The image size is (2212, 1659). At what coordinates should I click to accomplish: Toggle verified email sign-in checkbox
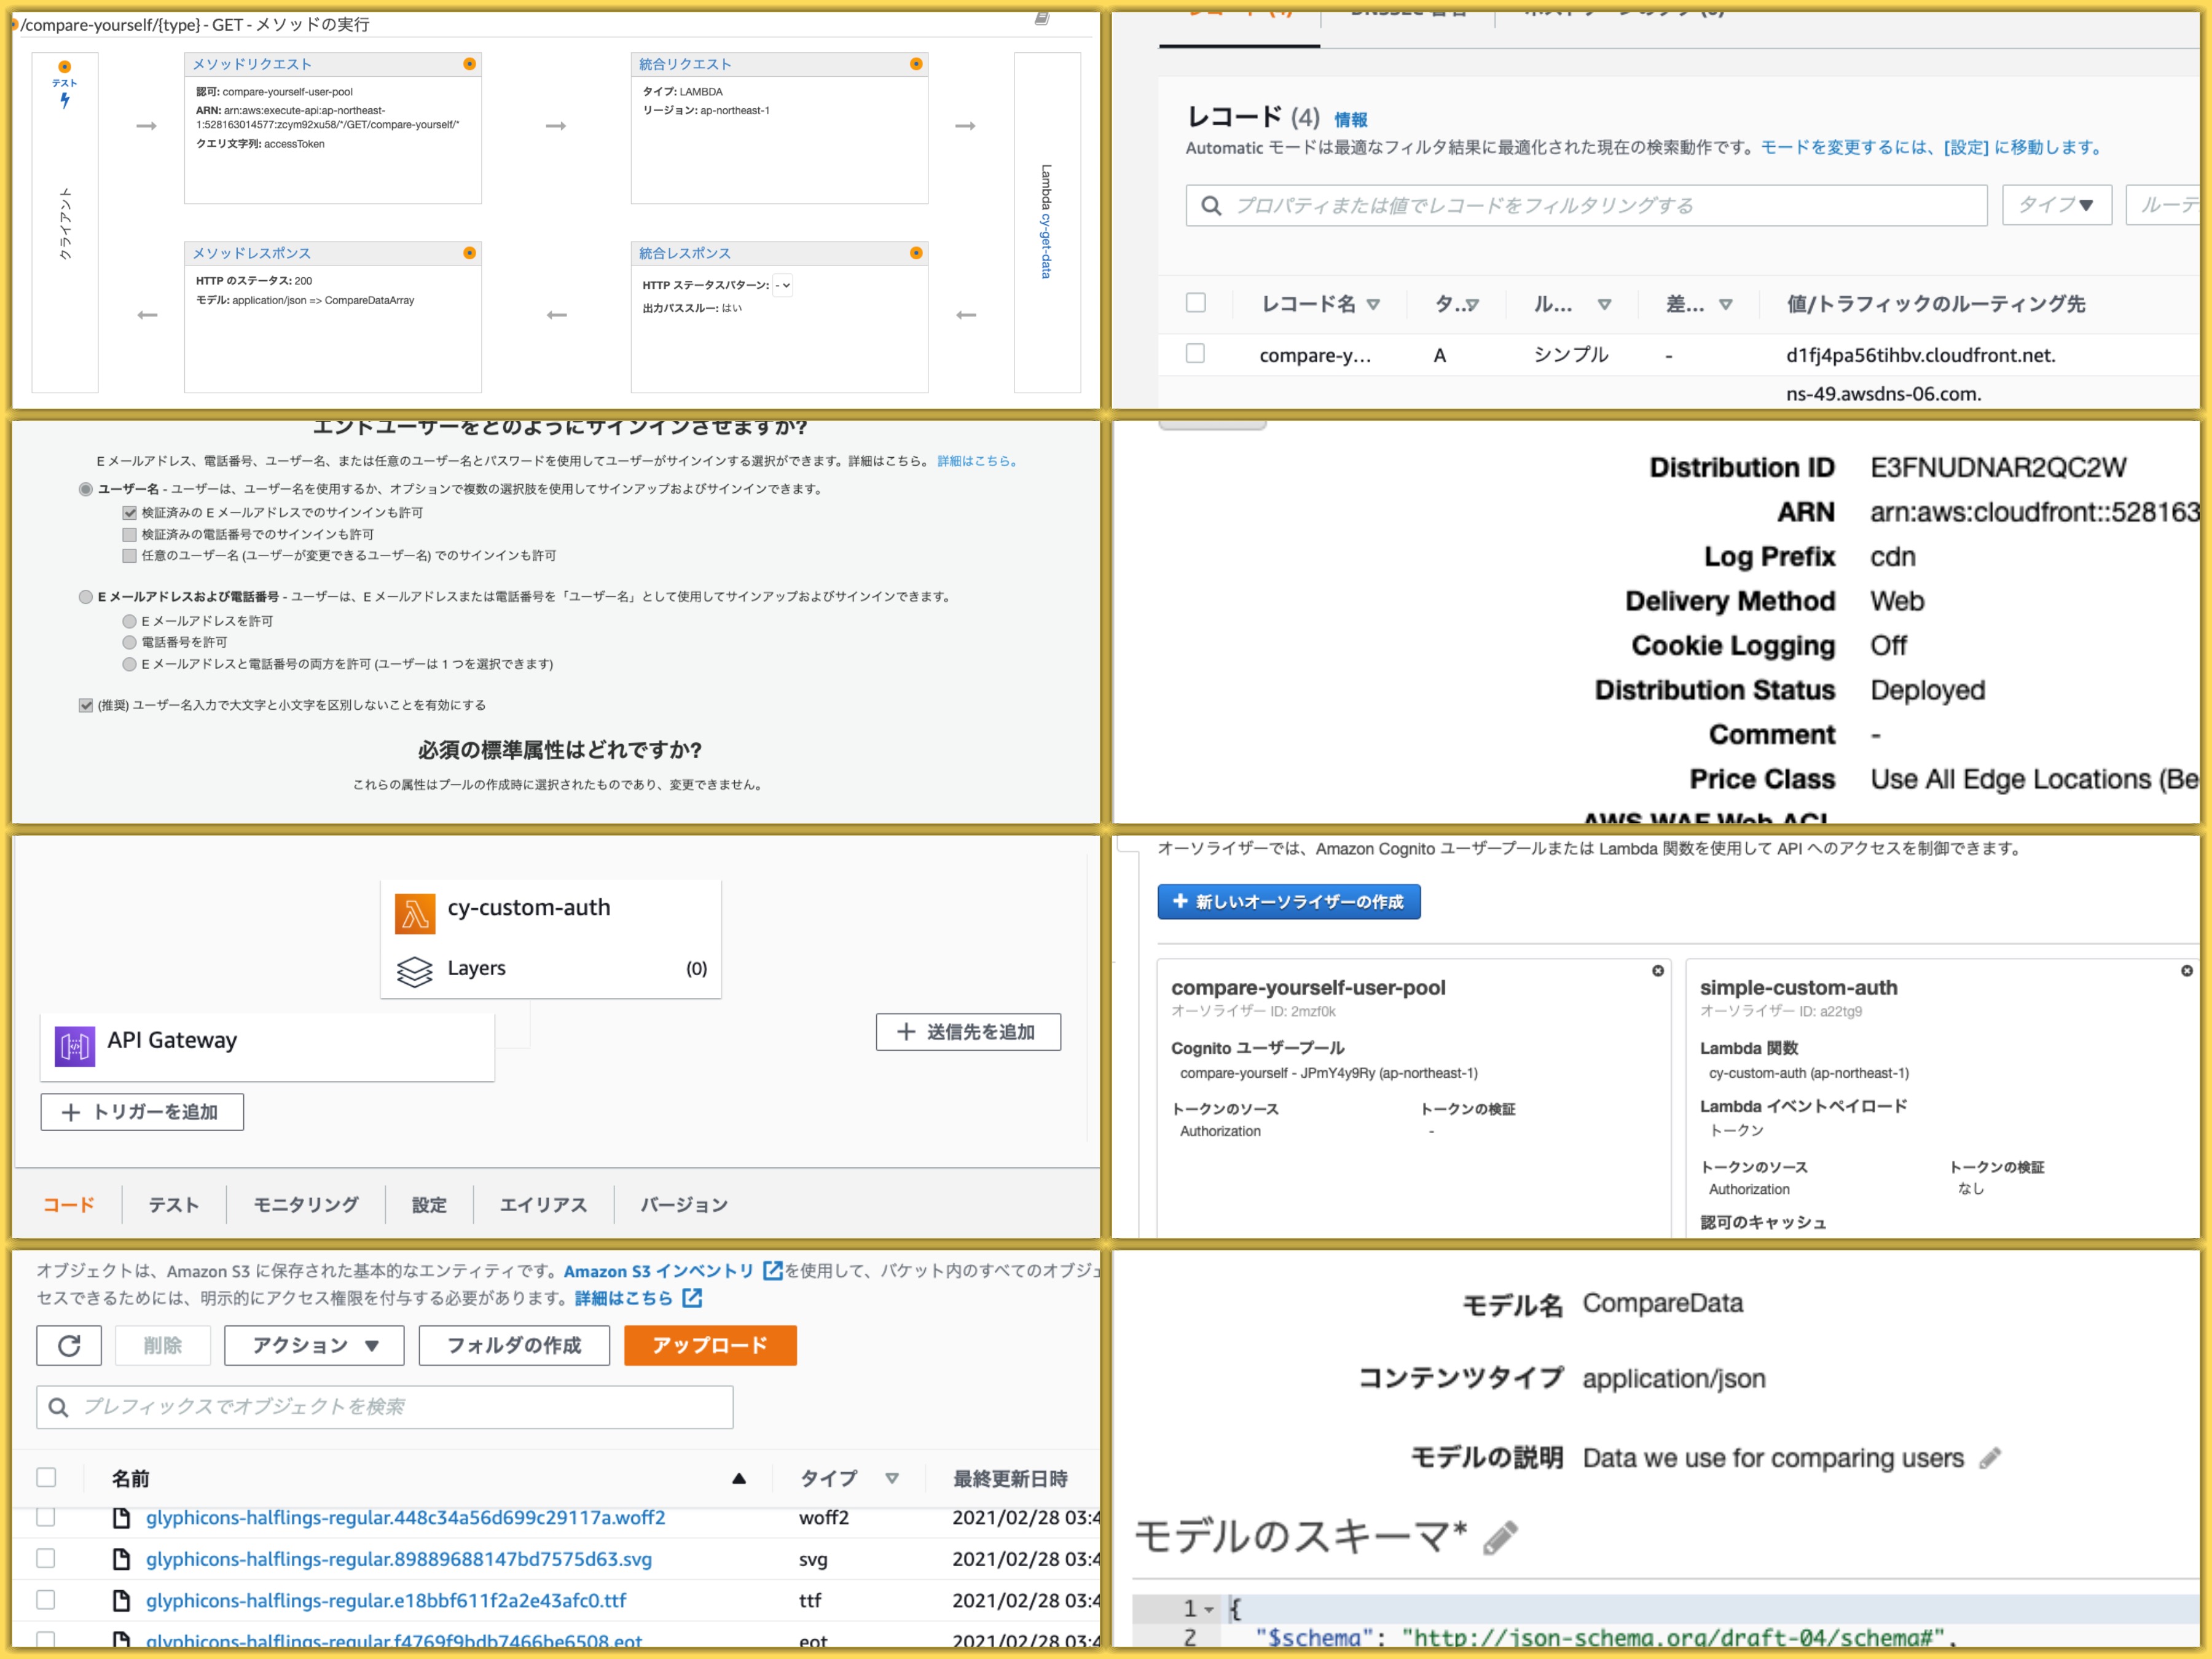tap(129, 513)
